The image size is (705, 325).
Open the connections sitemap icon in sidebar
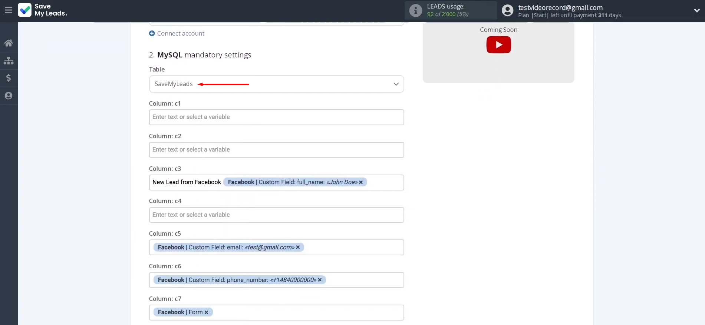point(9,60)
